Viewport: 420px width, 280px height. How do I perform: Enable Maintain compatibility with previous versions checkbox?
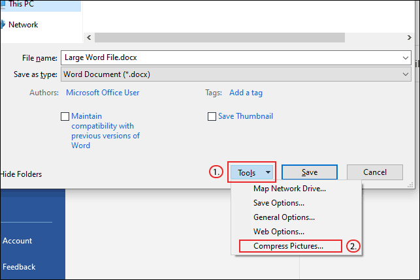tap(65, 117)
